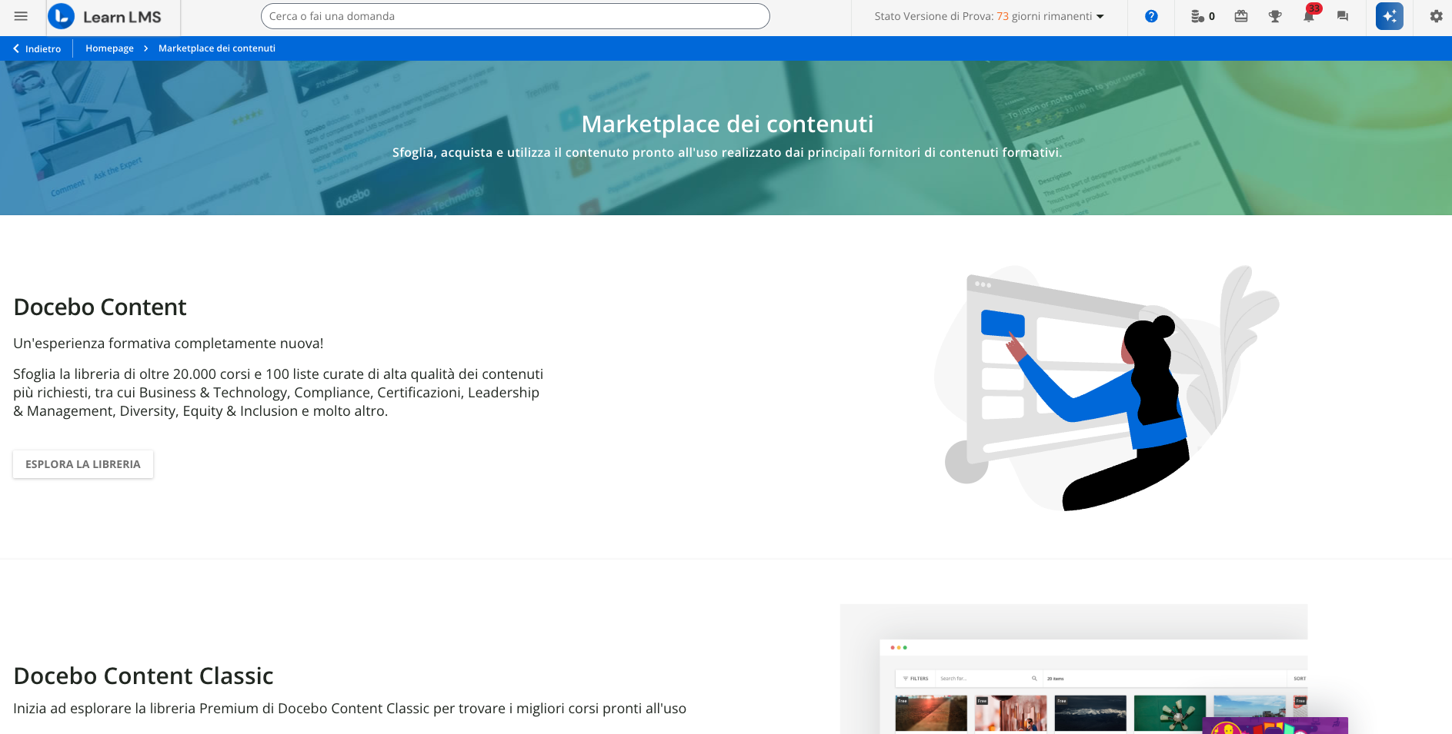Image resolution: width=1452 pixels, height=734 pixels.
Task: Launch the AI sparkle assistant button
Action: [1389, 16]
